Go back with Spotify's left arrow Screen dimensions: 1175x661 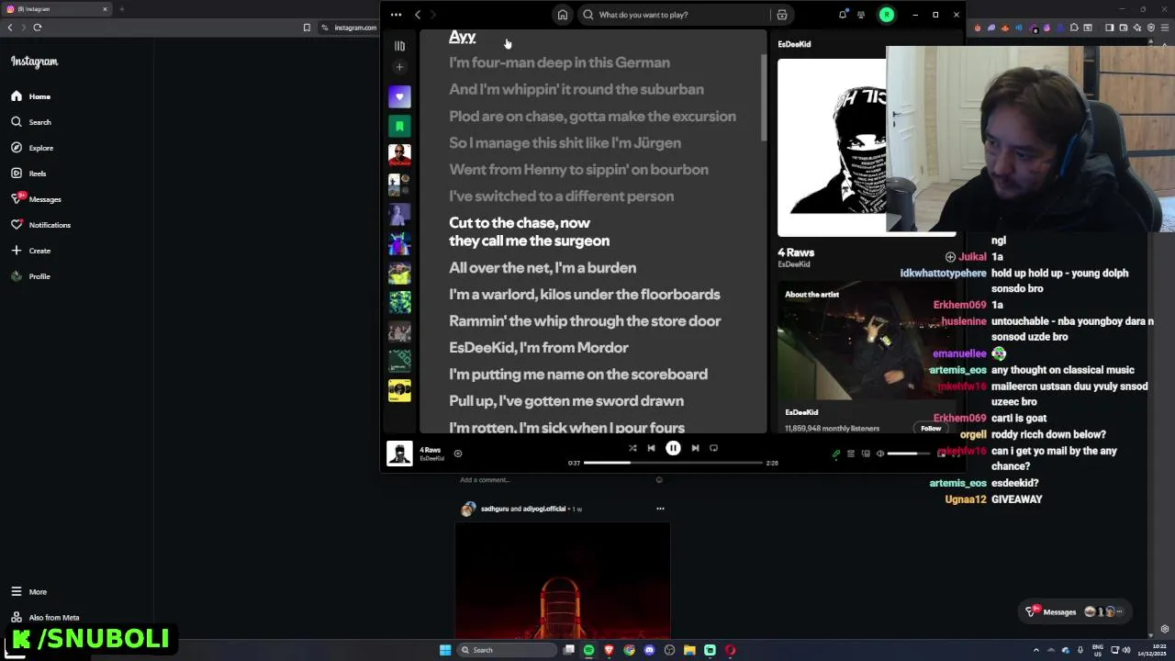(418, 15)
